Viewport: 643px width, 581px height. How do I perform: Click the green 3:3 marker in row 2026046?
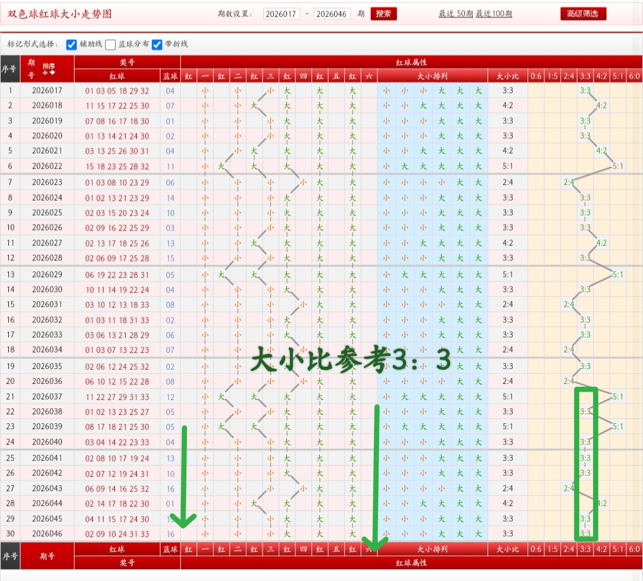586,534
